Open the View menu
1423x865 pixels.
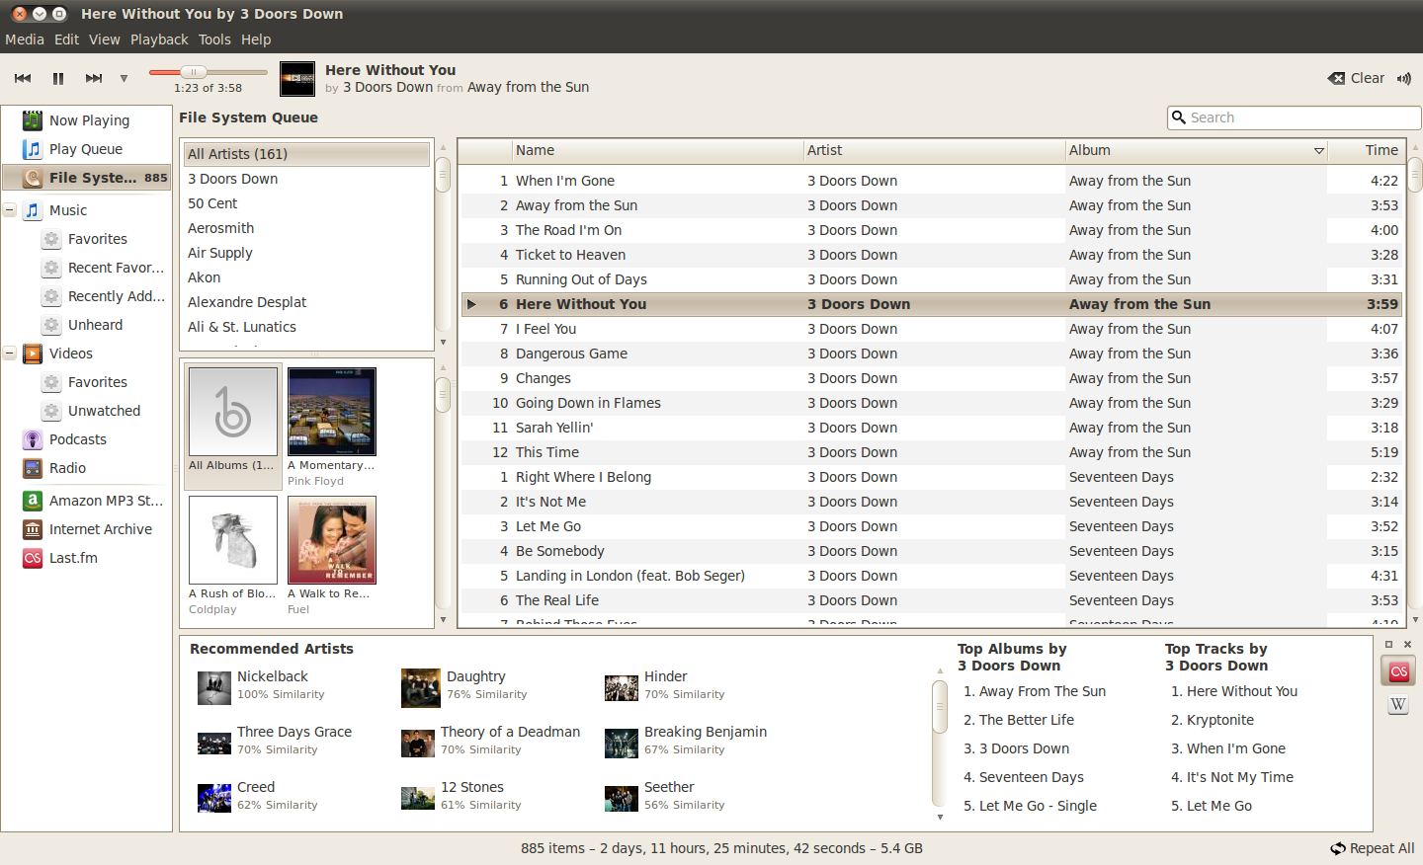(x=104, y=39)
